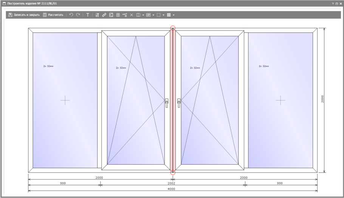Click the question mark help button

(x=332, y=3)
